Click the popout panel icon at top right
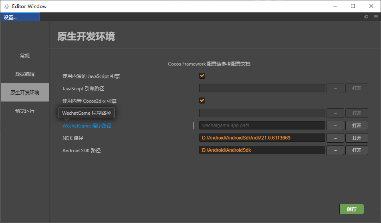 click(x=366, y=17)
